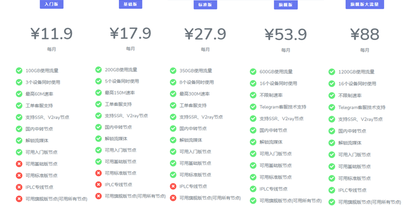The width and height of the screenshot is (412, 206).
Task: Click check icon beside 5个设备同时使用
Action: click(x=98, y=81)
